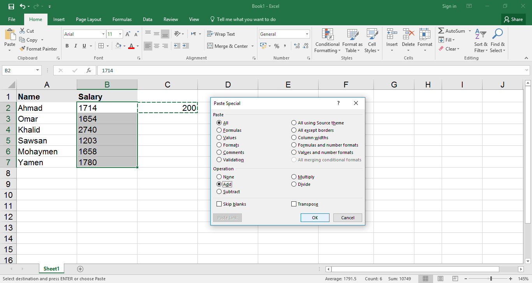The height and width of the screenshot is (283, 532).
Task: Open the General number format dropdown
Action: tap(307, 34)
